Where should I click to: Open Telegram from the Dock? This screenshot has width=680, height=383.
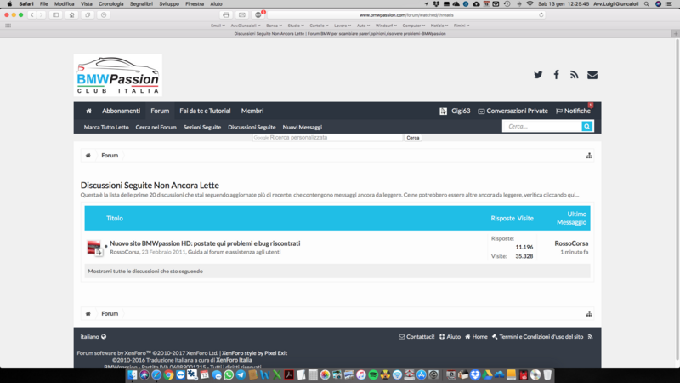click(x=241, y=374)
